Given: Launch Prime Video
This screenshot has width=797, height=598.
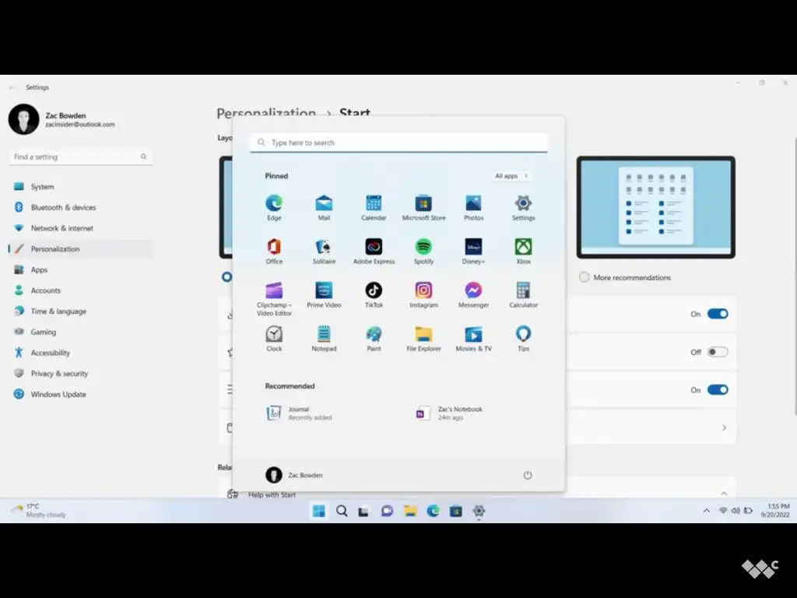Looking at the screenshot, I should [x=324, y=295].
